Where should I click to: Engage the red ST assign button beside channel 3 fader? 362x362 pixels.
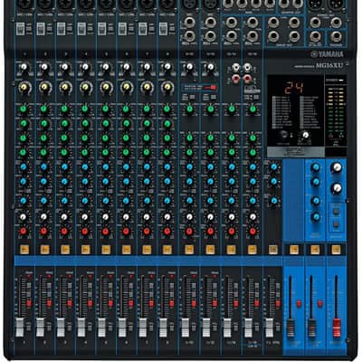pos(70,303)
